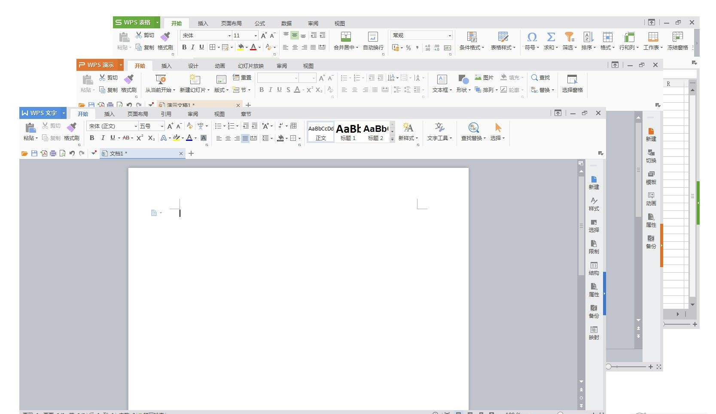Click the Select (选择) arrow cursor icon in Writer ribbon
This screenshot has width=716, height=414.
click(x=498, y=128)
